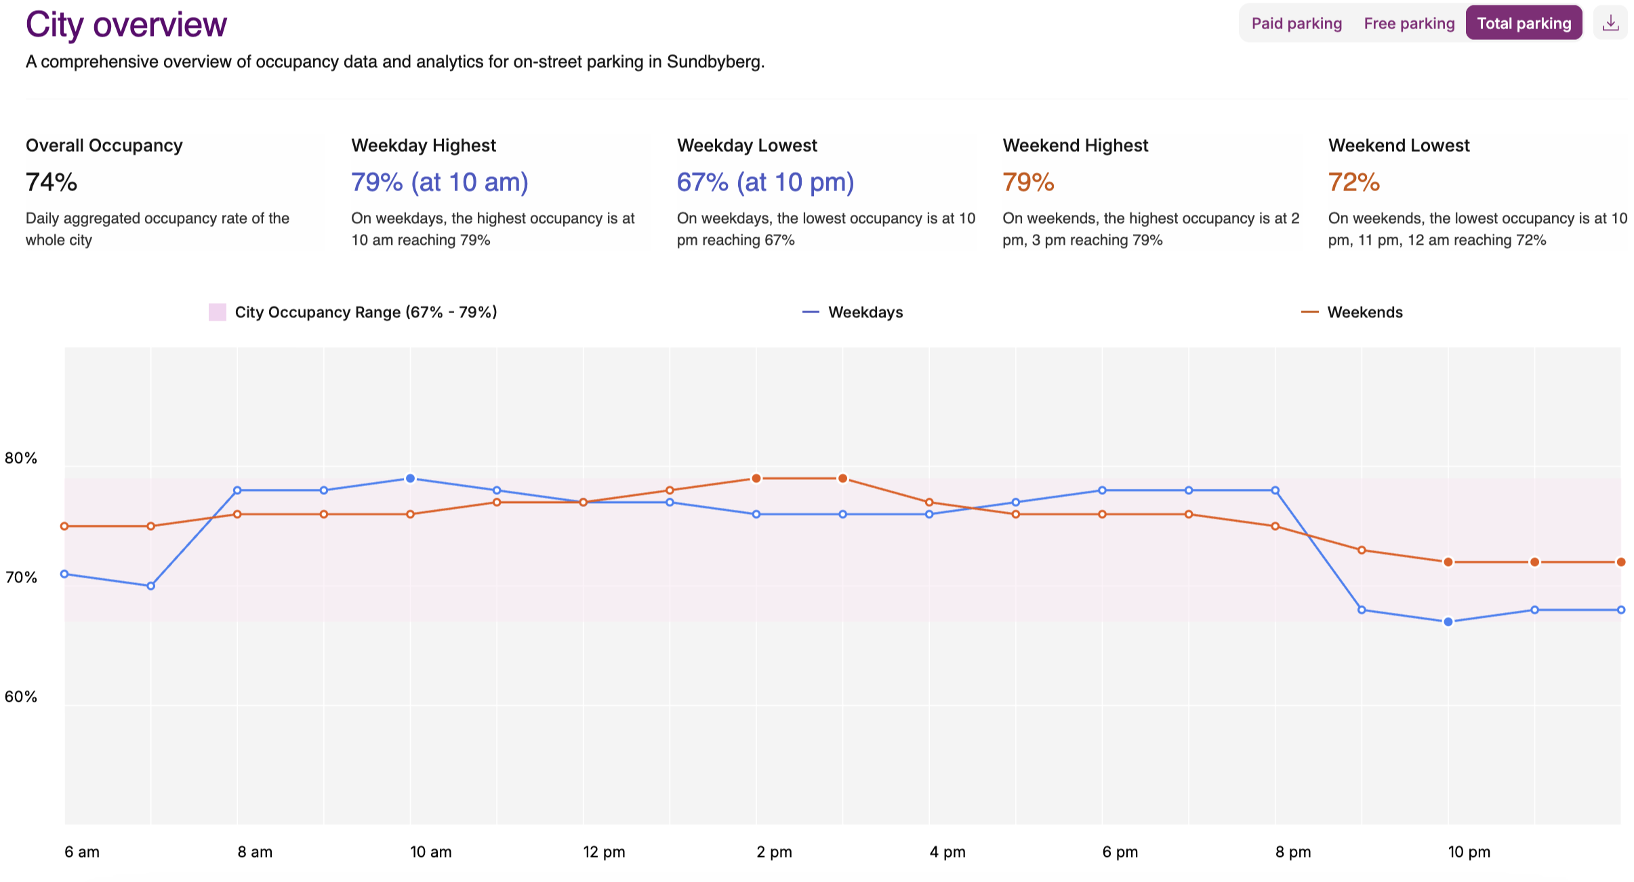Select Total parking tab

[x=1524, y=24]
